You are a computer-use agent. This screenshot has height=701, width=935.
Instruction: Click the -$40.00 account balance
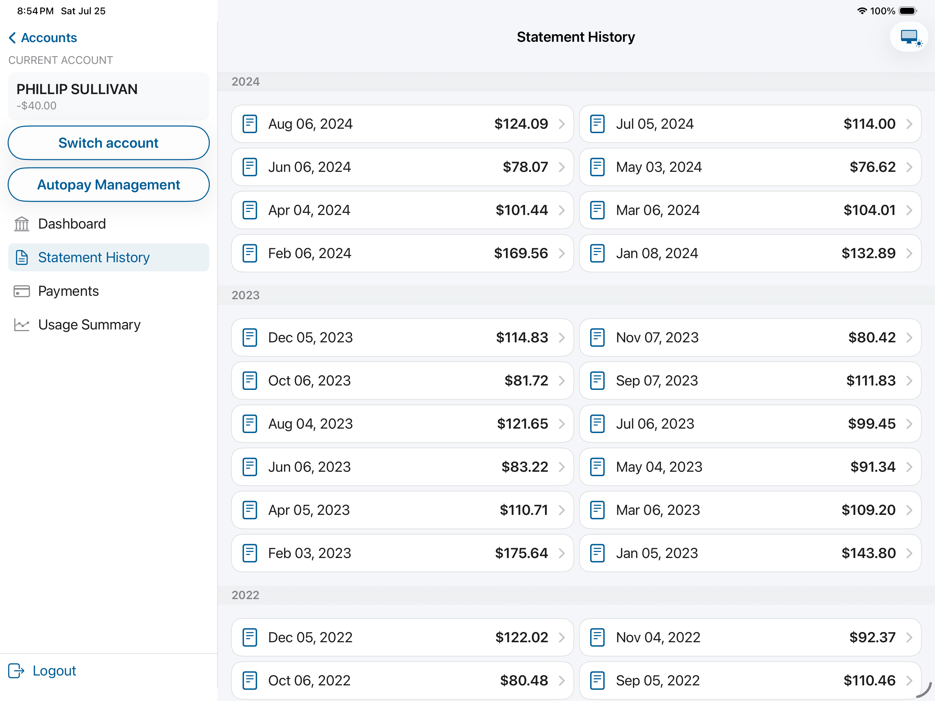tap(36, 106)
